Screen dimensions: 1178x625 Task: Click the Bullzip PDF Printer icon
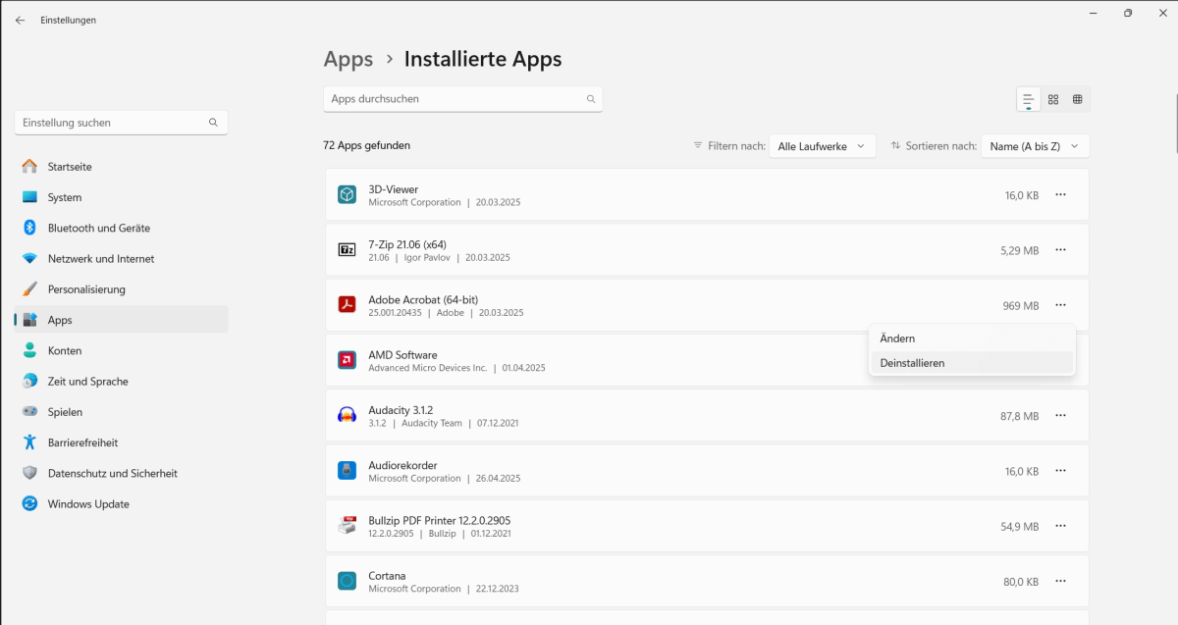pos(347,526)
